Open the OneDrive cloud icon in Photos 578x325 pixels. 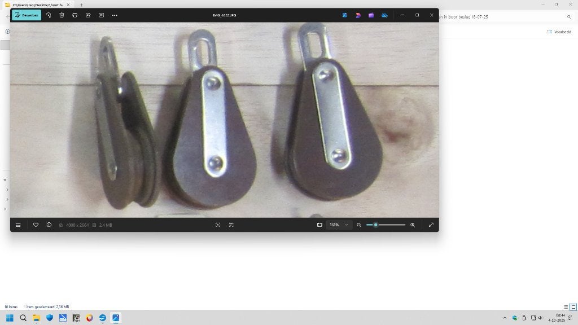point(384,15)
